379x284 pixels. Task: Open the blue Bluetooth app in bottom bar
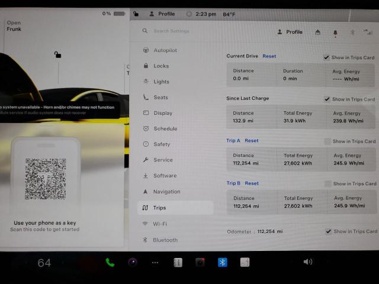pyautogui.click(x=223, y=262)
